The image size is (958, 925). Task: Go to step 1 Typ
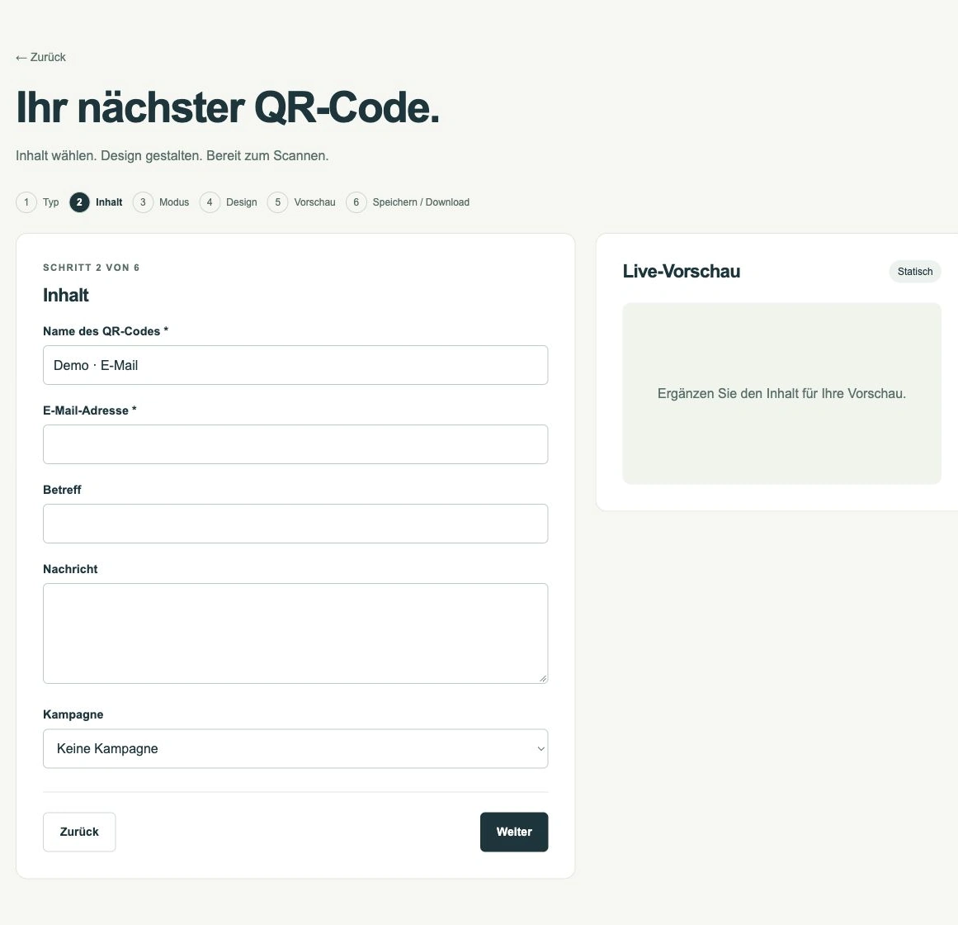tap(38, 202)
